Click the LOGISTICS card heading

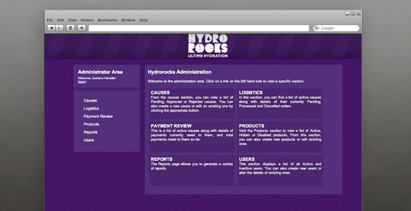pos(250,92)
